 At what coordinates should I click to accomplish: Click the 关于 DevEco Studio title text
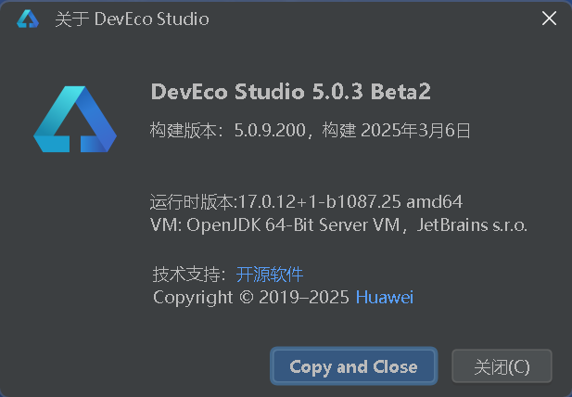pyautogui.click(x=132, y=19)
